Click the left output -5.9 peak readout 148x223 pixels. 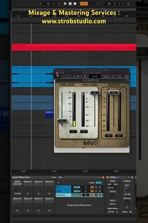pyautogui.click(x=109, y=136)
